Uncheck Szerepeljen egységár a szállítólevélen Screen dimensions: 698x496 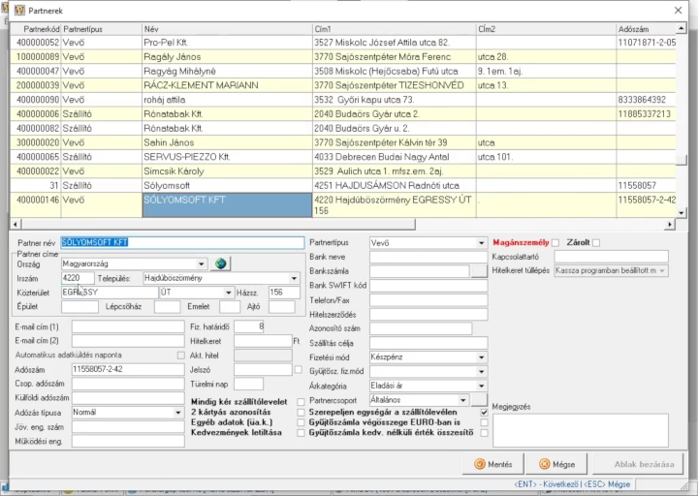484,413
